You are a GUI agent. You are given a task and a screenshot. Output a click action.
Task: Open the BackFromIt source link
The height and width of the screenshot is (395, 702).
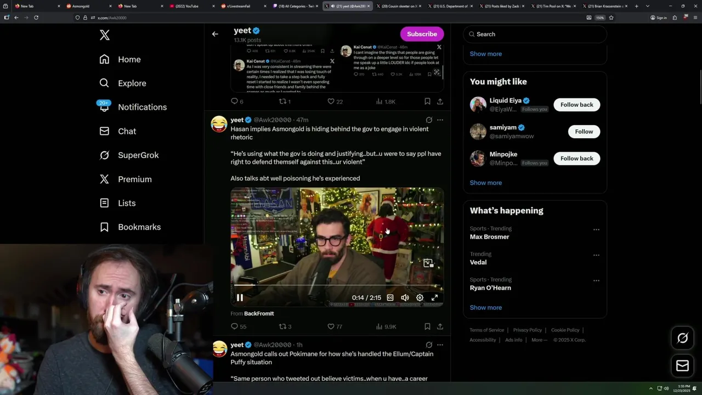coord(259,313)
